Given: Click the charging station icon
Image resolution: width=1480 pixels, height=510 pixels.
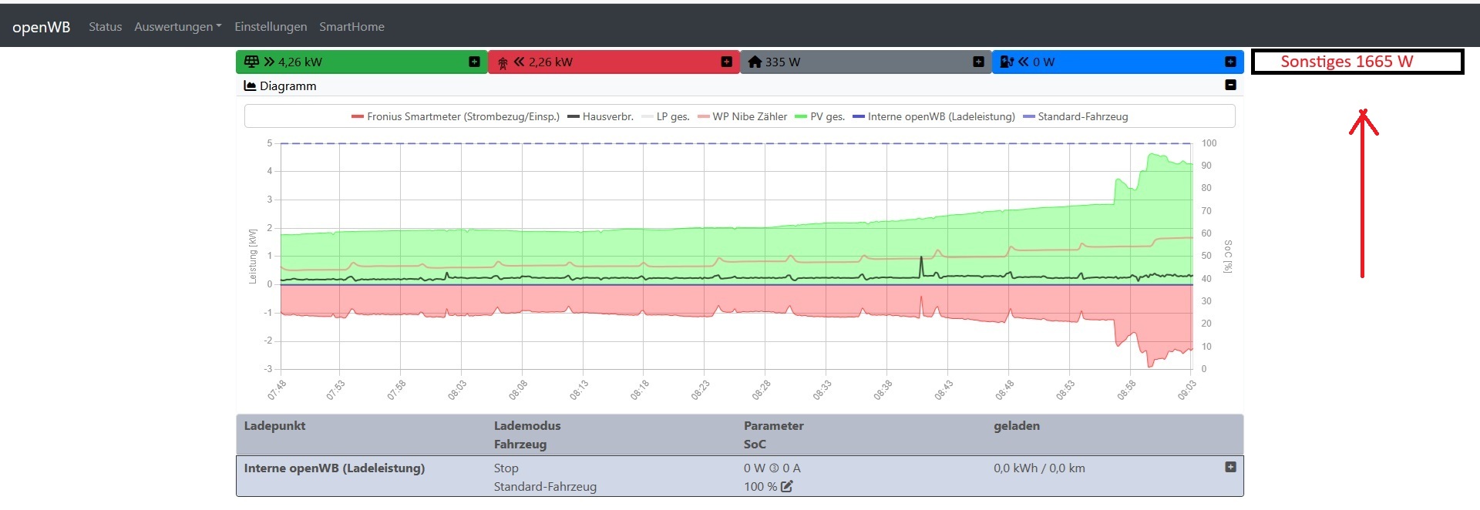Looking at the screenshot, I should (x=1006, y=62).
